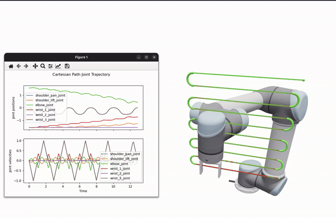The height and width of the screenshot is (218, 336).
Task: Go forward to next view arrow
Action: [26, 66]
